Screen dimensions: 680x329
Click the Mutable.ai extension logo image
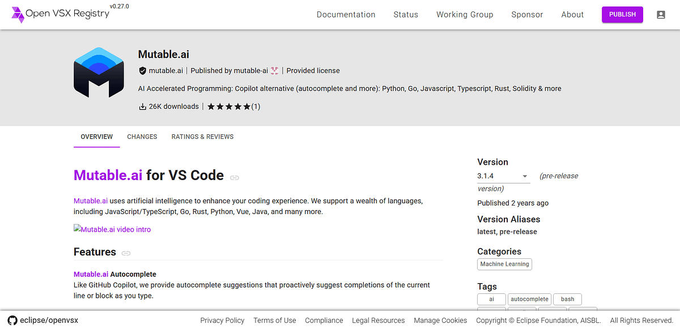pos(99,72)
